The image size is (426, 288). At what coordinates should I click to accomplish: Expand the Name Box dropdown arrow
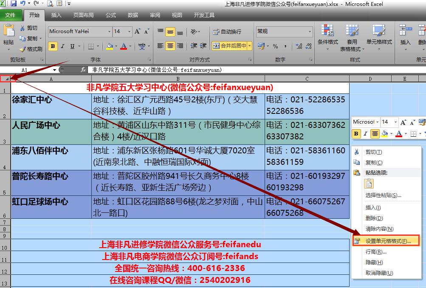point(55,70)
